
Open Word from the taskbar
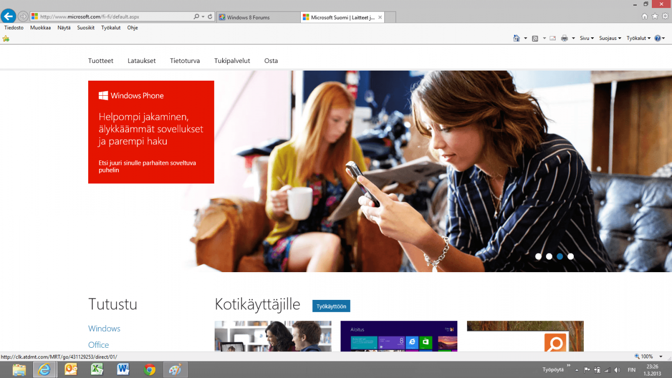coord(123,370)
